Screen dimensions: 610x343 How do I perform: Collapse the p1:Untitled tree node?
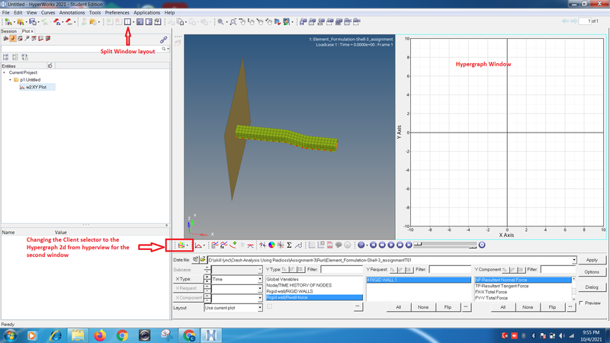11,80
